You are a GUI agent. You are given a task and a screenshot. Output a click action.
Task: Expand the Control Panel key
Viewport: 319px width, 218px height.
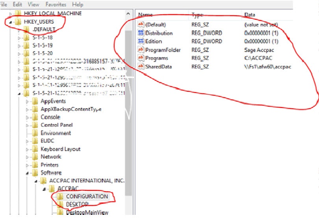coord(27,125)
